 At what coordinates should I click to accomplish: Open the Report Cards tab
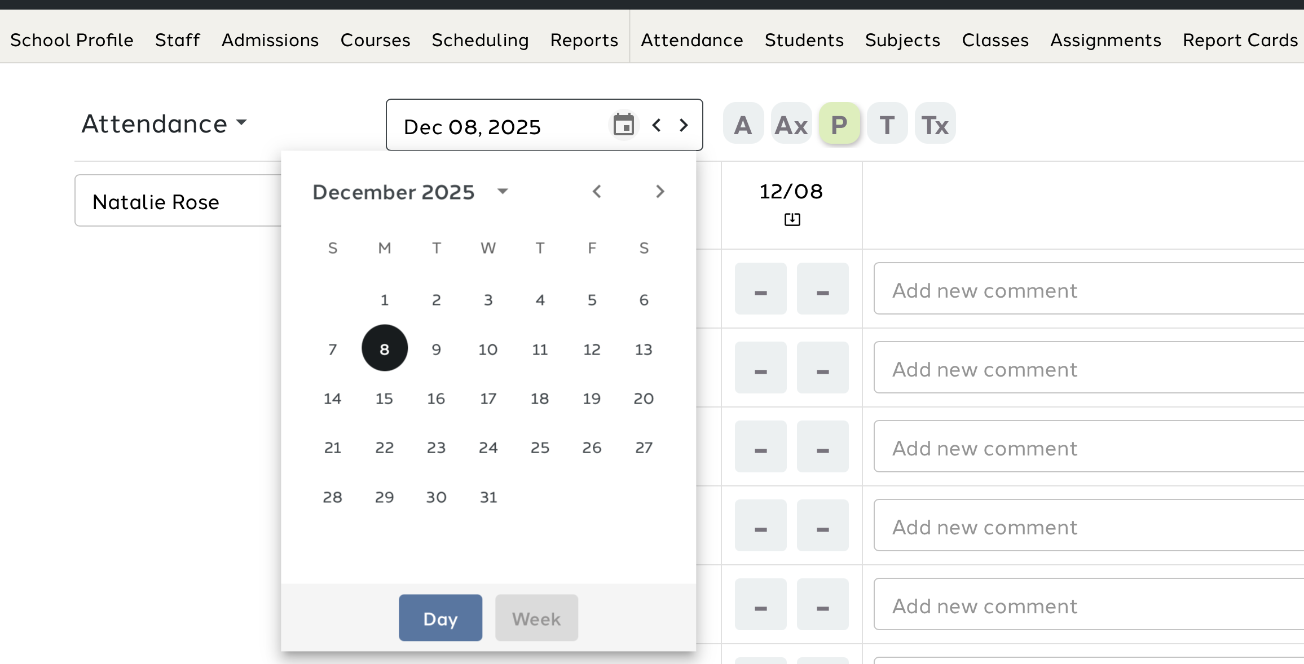(x=1240, y=40)
